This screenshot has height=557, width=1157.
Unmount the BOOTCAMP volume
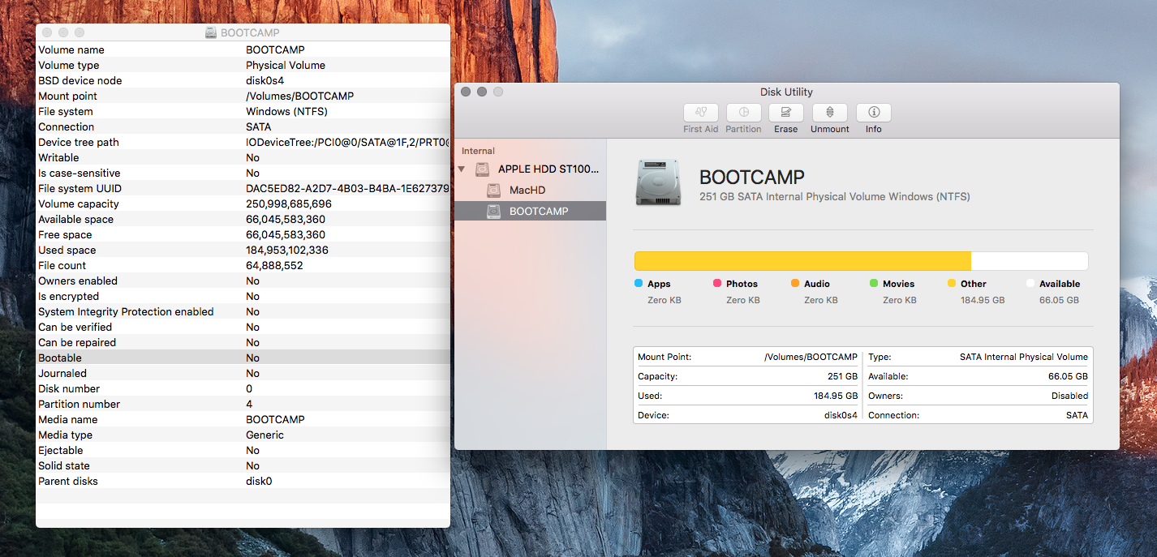coord(829,113)
